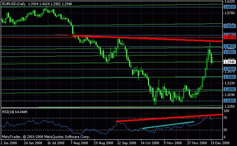Click the 1.2250 price axis value
Screen dimensions: 237x146
(229, 106)
